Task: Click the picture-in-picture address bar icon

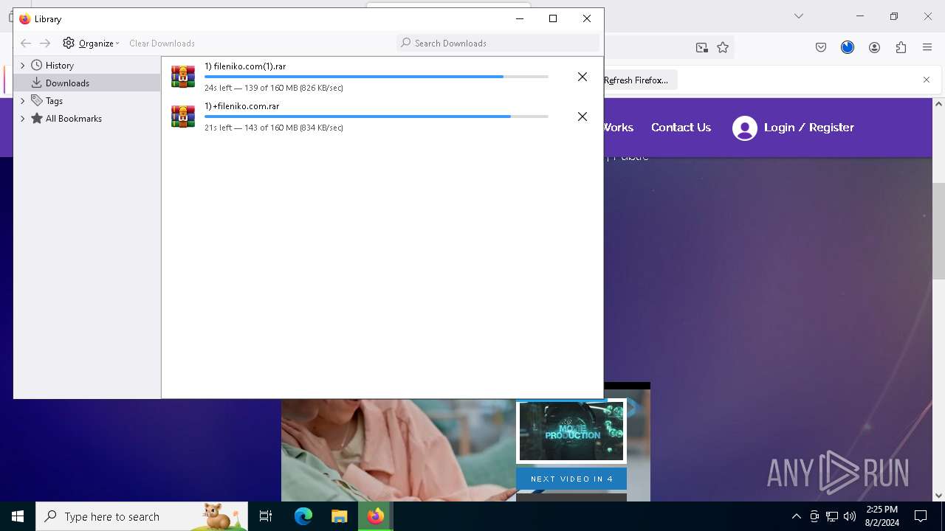Action: click(x=702, y=47)
